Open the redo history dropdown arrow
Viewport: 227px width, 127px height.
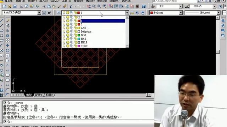click(84, 6)
